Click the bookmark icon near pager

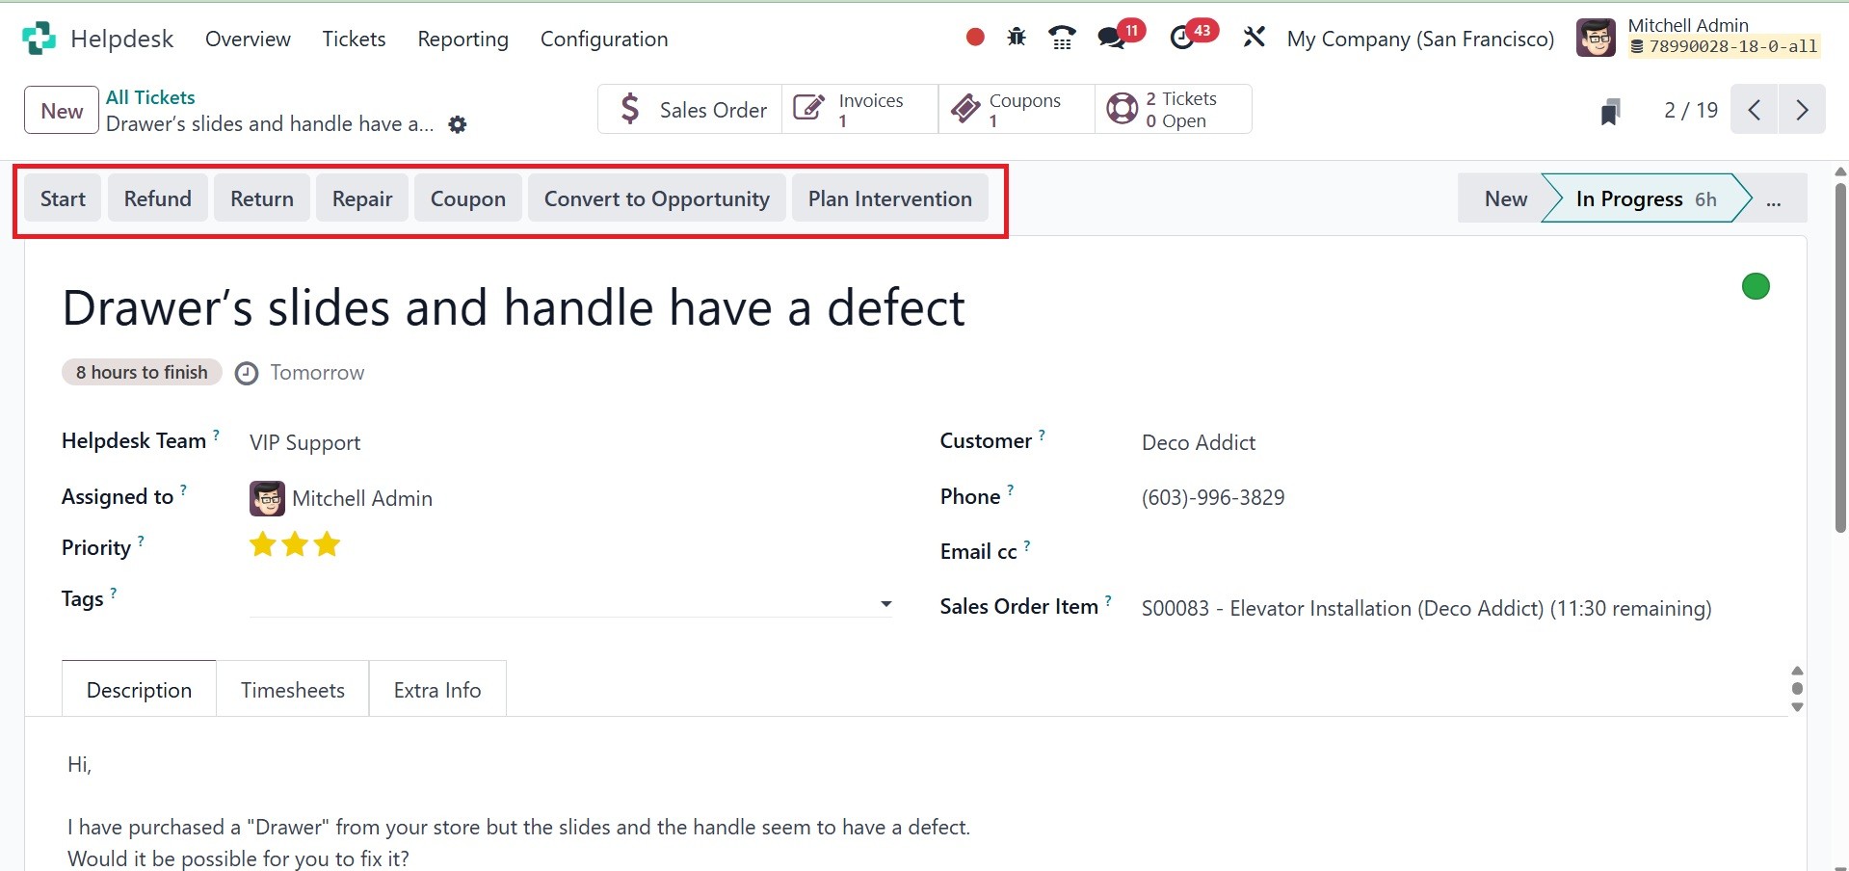pyautogui.click(x=1610, y=111)
